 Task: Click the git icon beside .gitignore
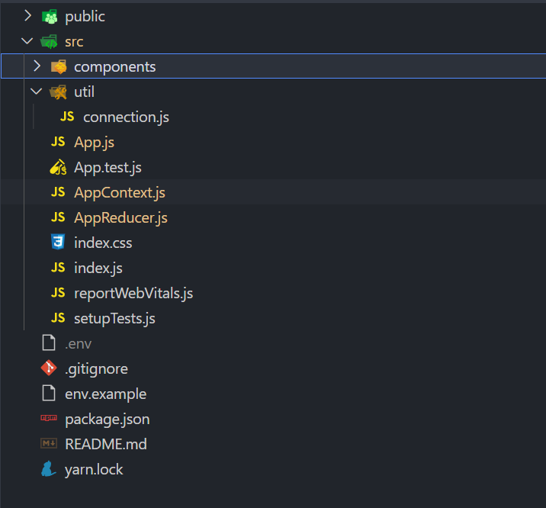pyautogui.click(x=49, y=368)
